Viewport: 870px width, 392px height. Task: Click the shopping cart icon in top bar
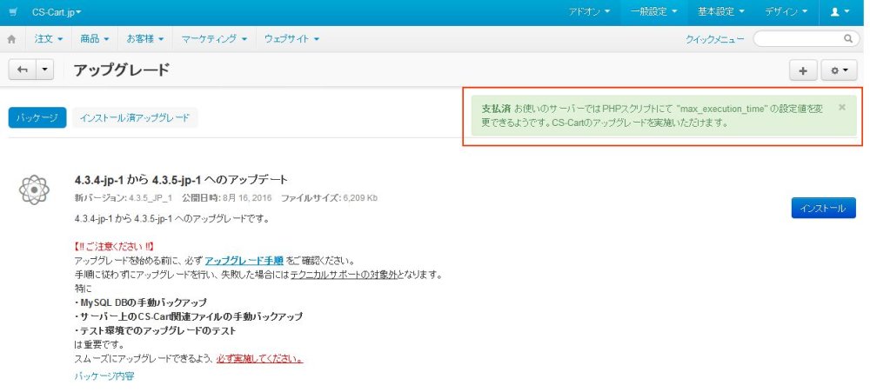[x=13, y=11]
